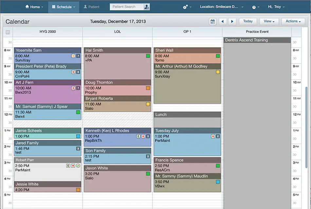Open the Actions dropdown

coord(293,21)
